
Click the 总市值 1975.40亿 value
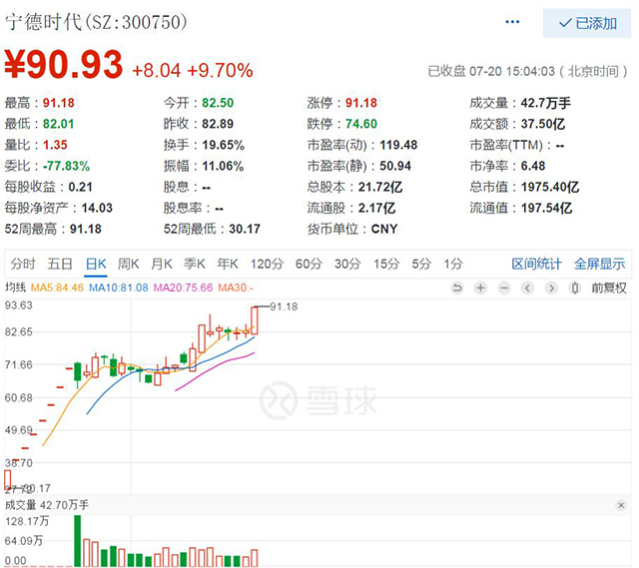[x=550, y=187]
